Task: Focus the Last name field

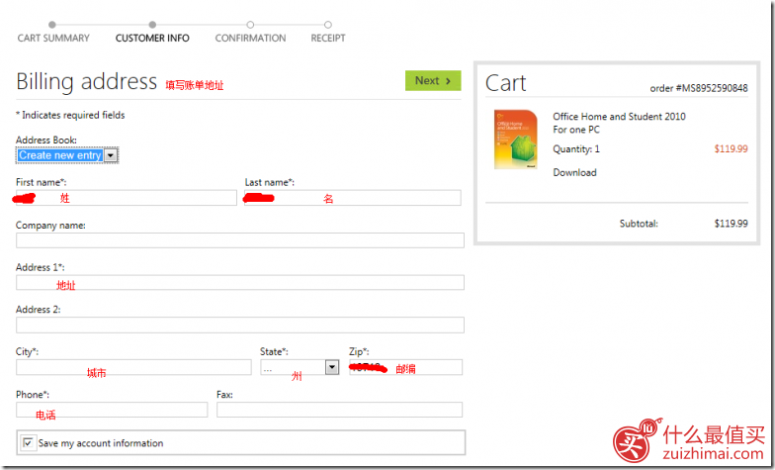Action: (x=353, y=198)
